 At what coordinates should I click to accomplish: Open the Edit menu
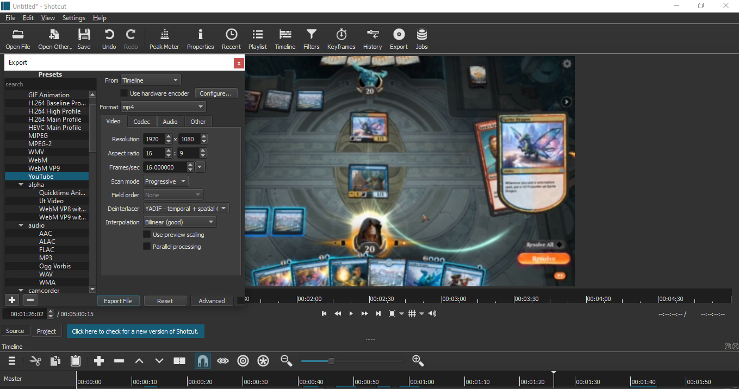28,18
